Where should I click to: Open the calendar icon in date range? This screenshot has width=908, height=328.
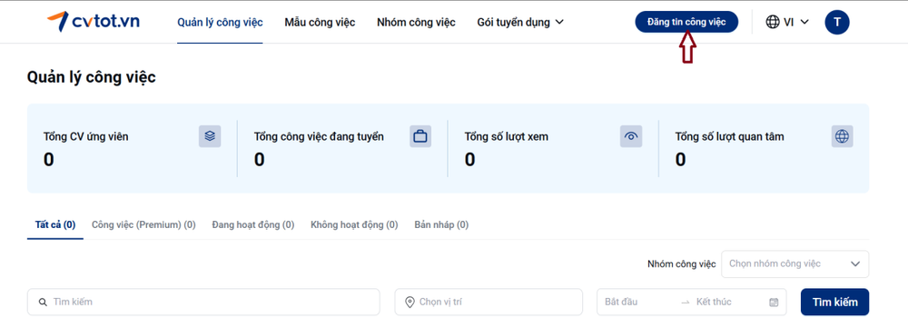tap(774, 302)
